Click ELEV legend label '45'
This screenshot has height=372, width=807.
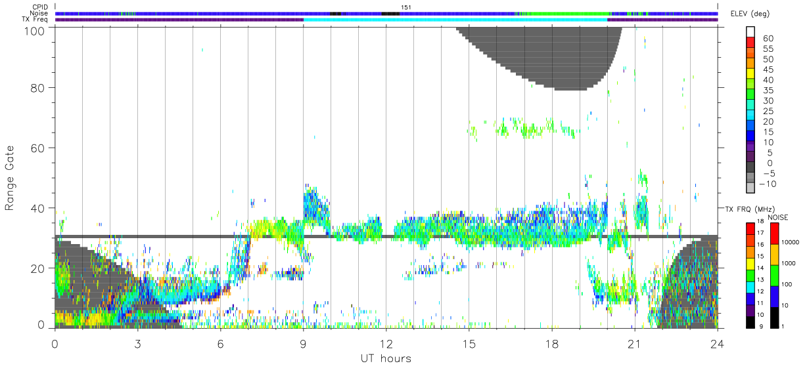(768, 70)
